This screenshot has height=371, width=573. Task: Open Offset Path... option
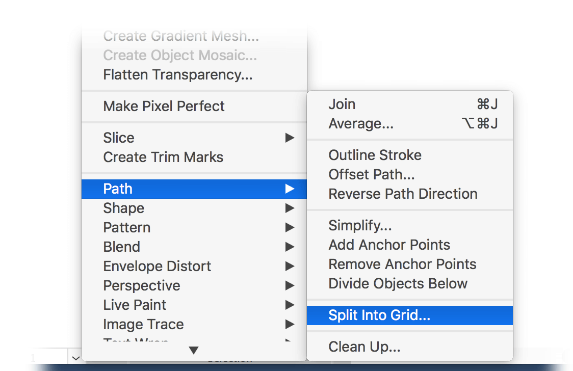click(410, 175)
